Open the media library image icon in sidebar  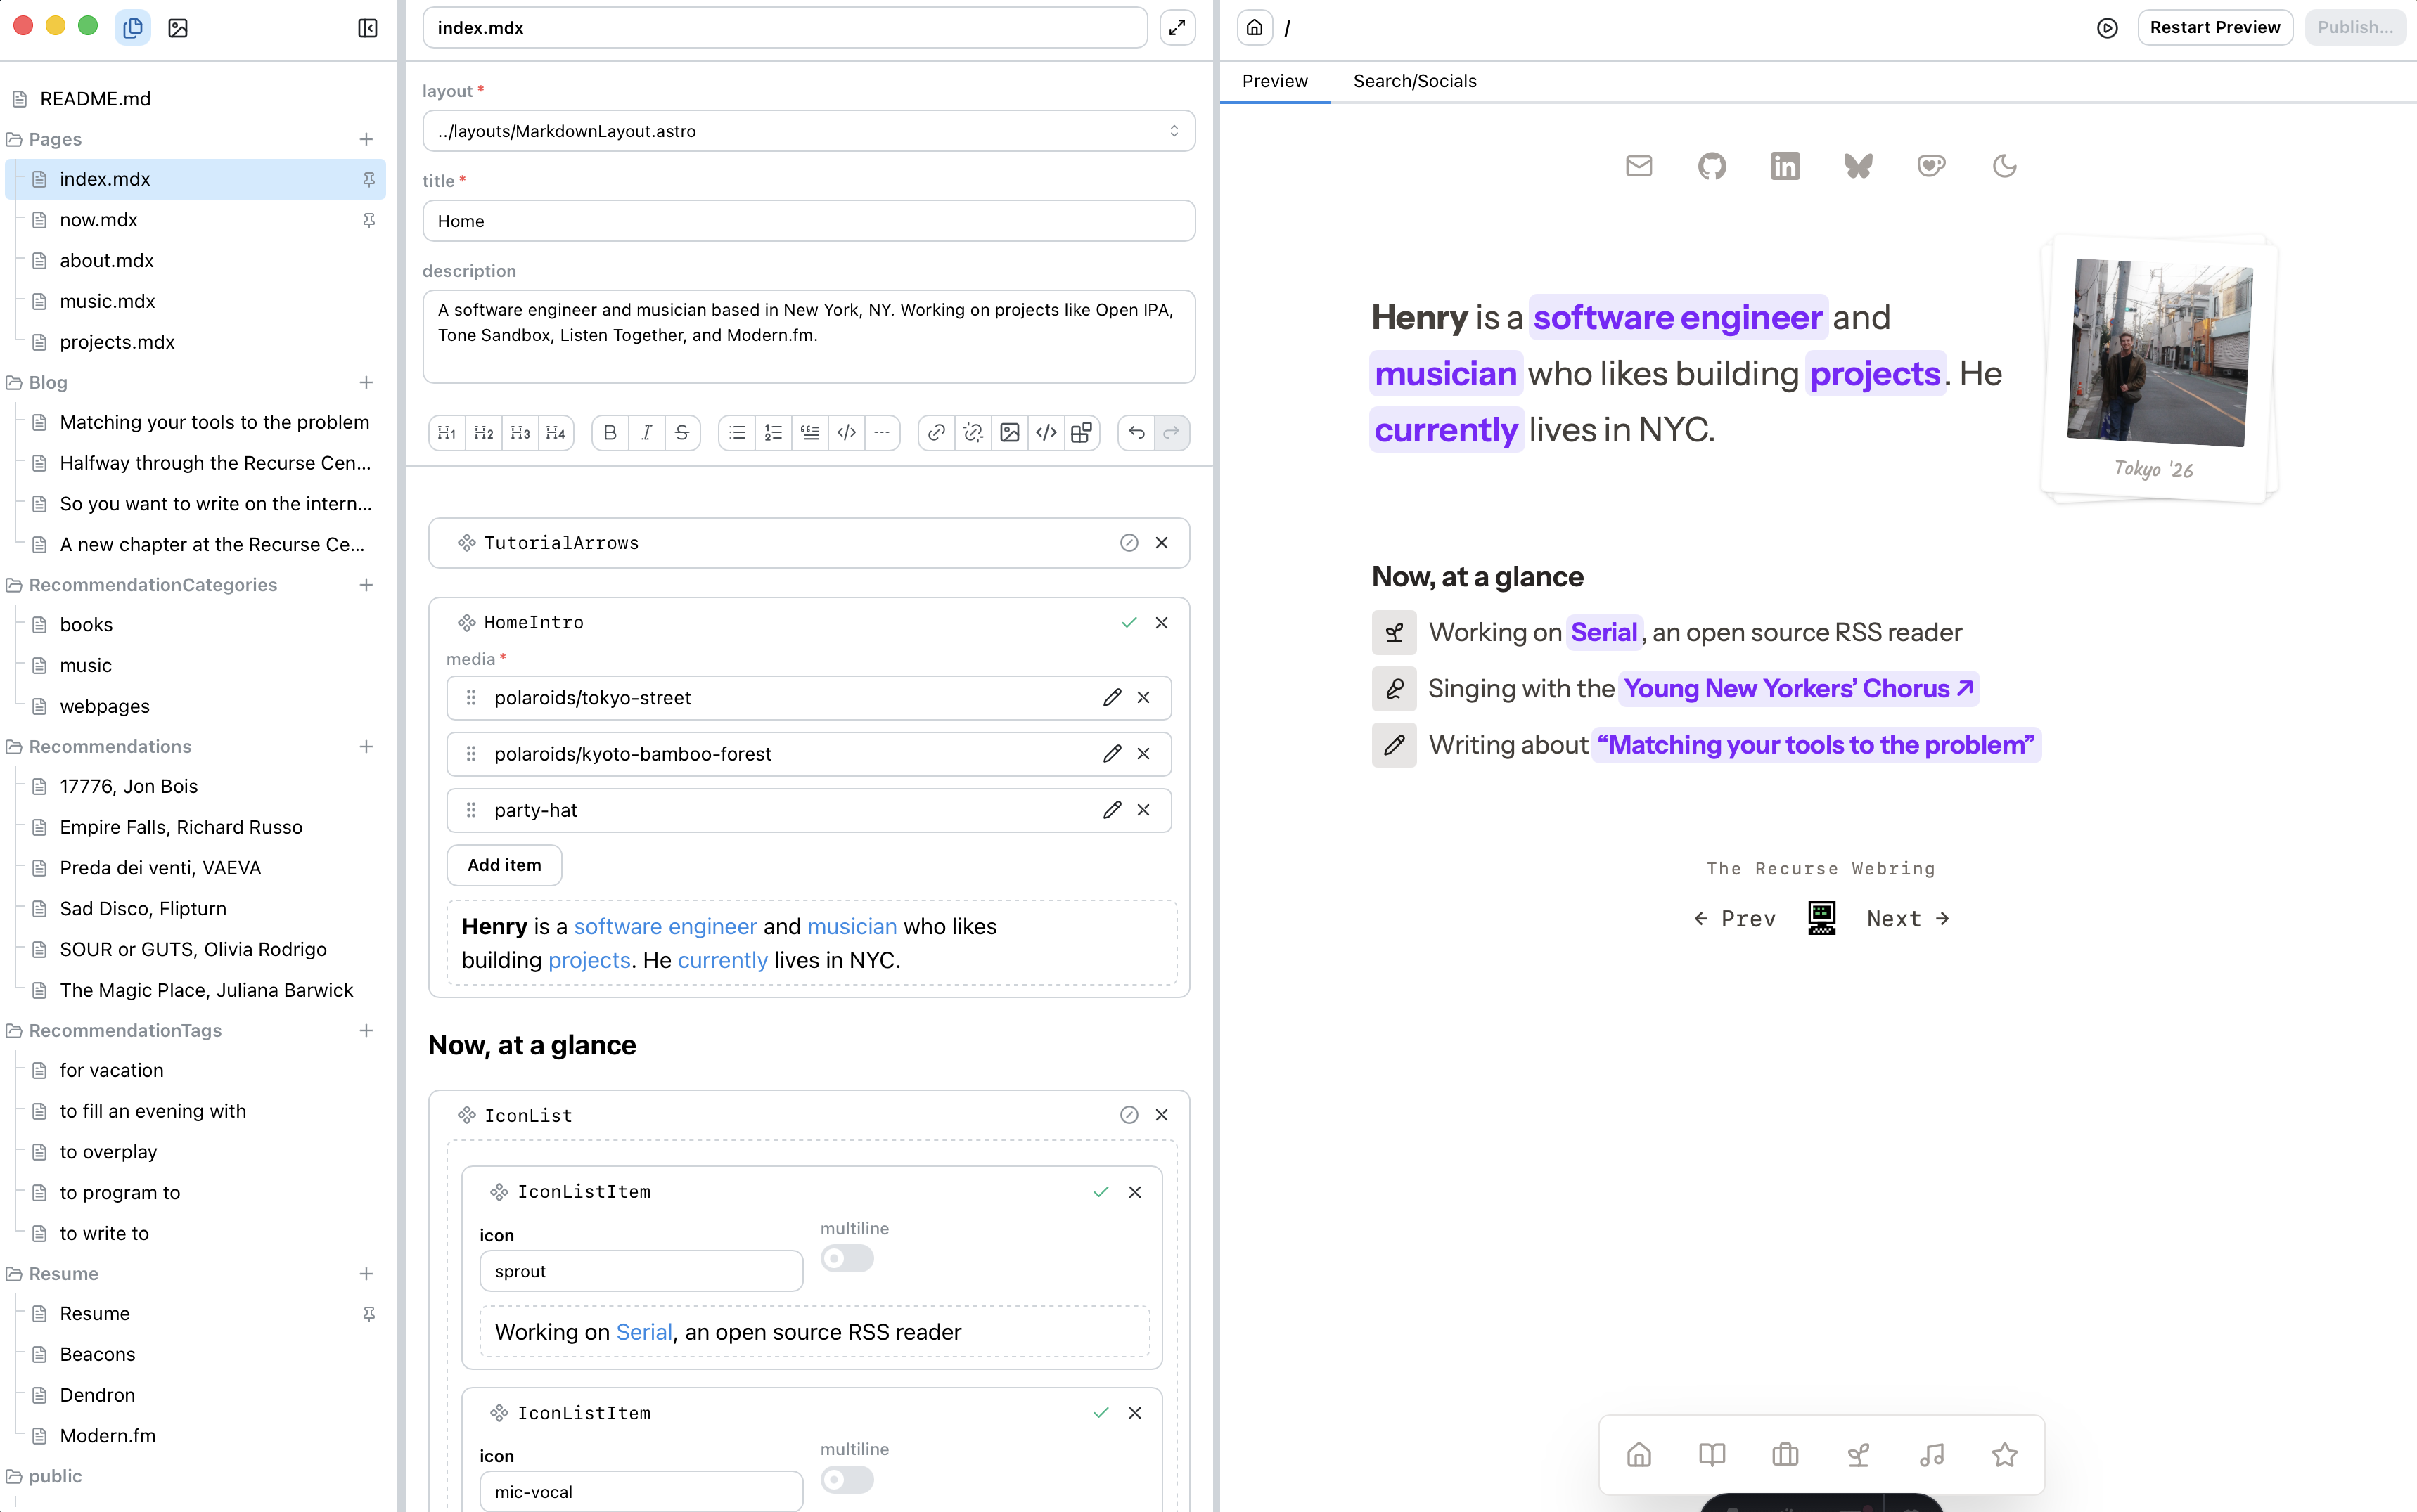178,28
